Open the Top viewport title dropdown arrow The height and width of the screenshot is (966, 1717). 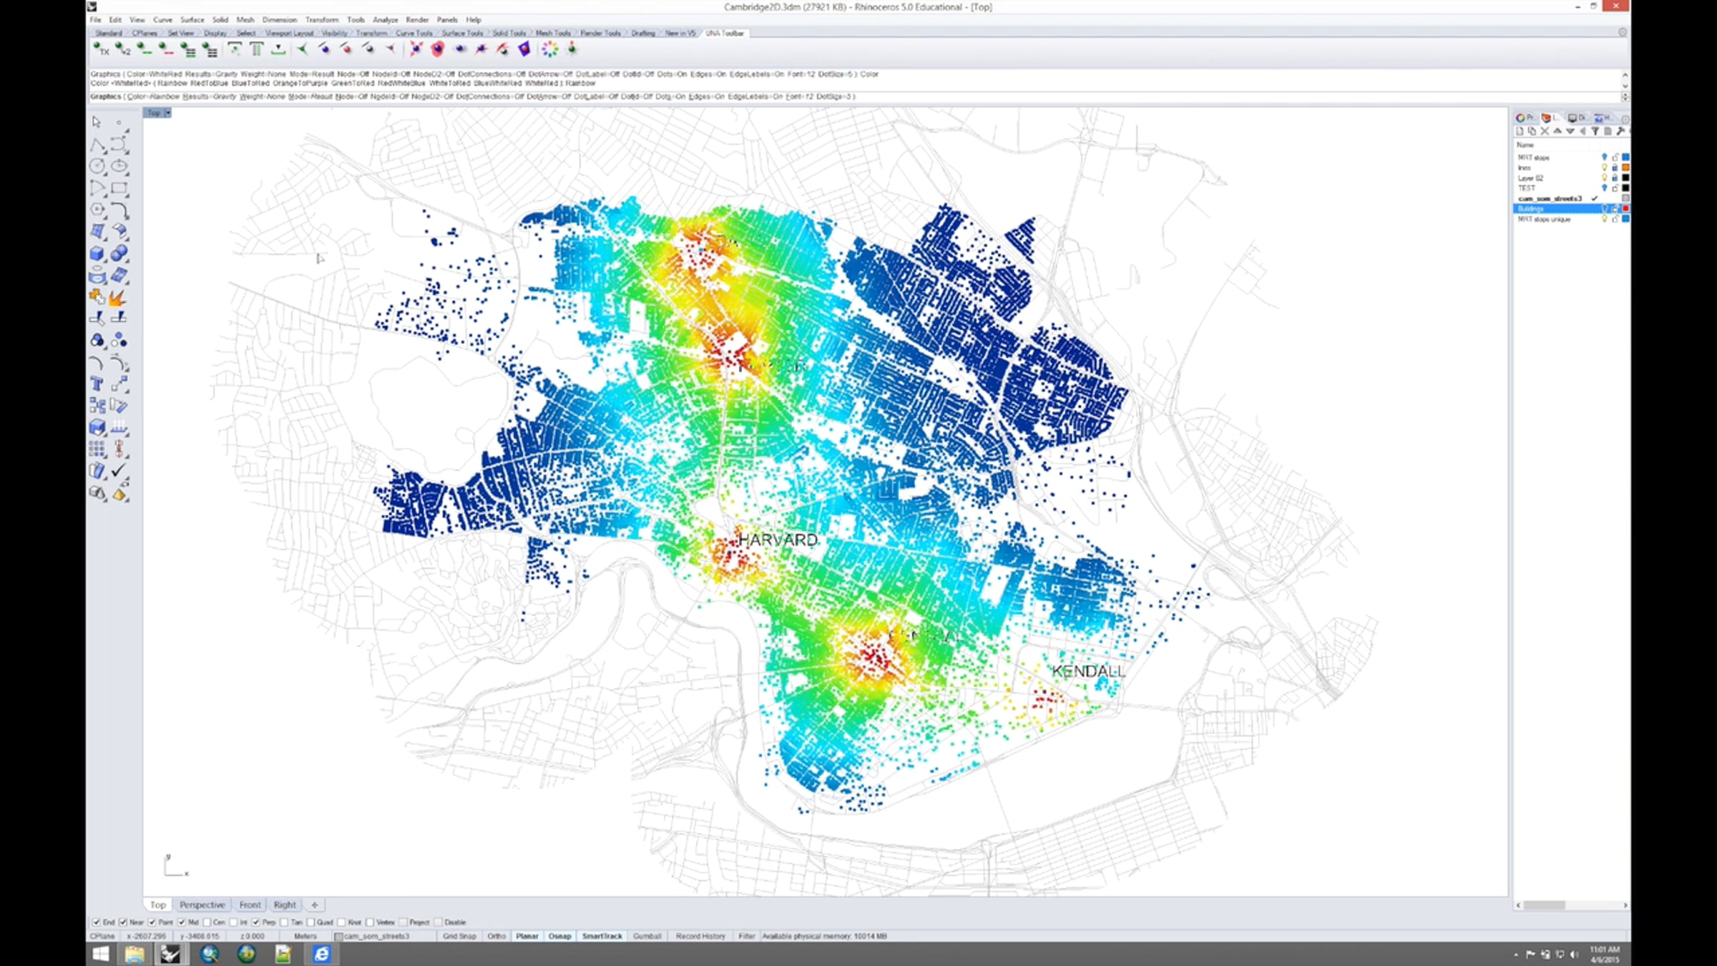tap(167, 113)
